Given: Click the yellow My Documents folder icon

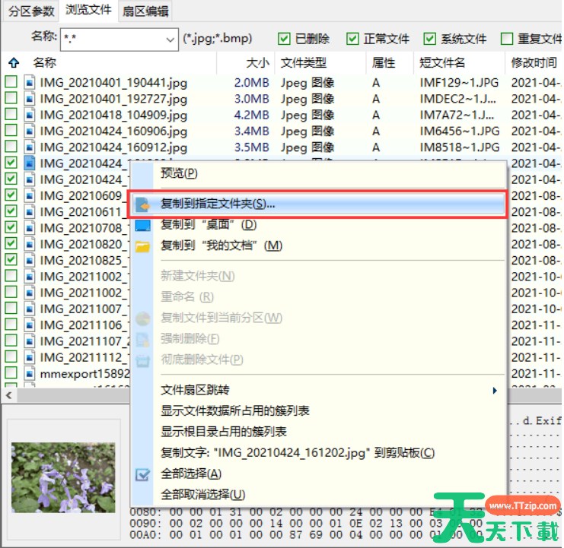Looking at the screenshot, I should click(x=142, y=245).
